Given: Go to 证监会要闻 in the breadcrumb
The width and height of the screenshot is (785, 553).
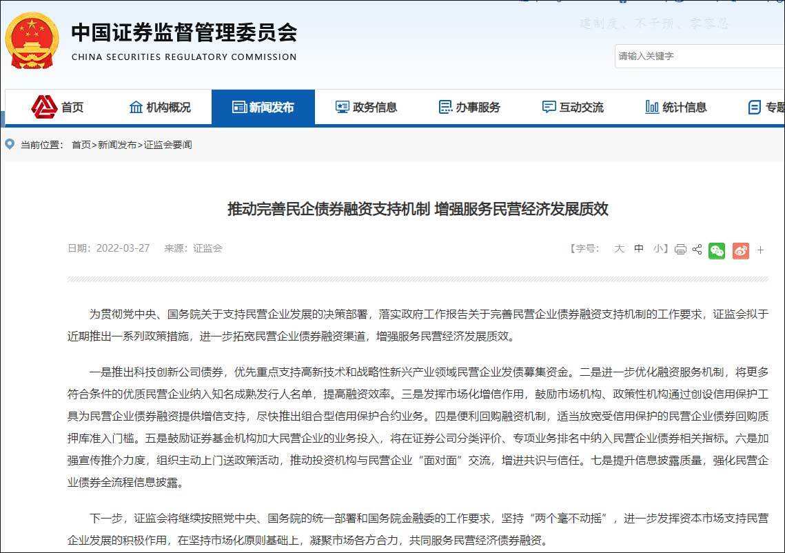Looking at the screenshot, I should coord(167,145).
